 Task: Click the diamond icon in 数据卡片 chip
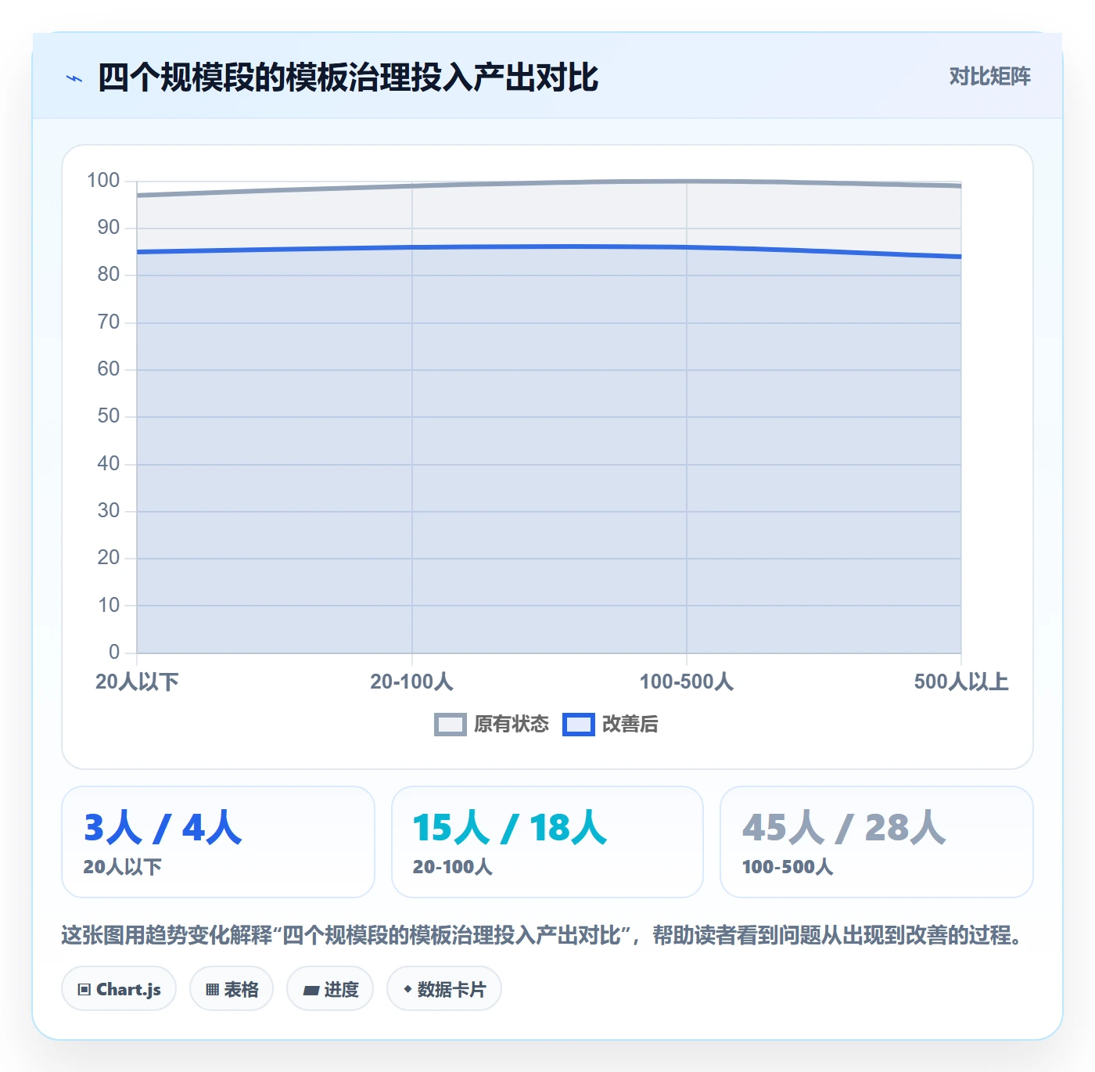point(407,990)
